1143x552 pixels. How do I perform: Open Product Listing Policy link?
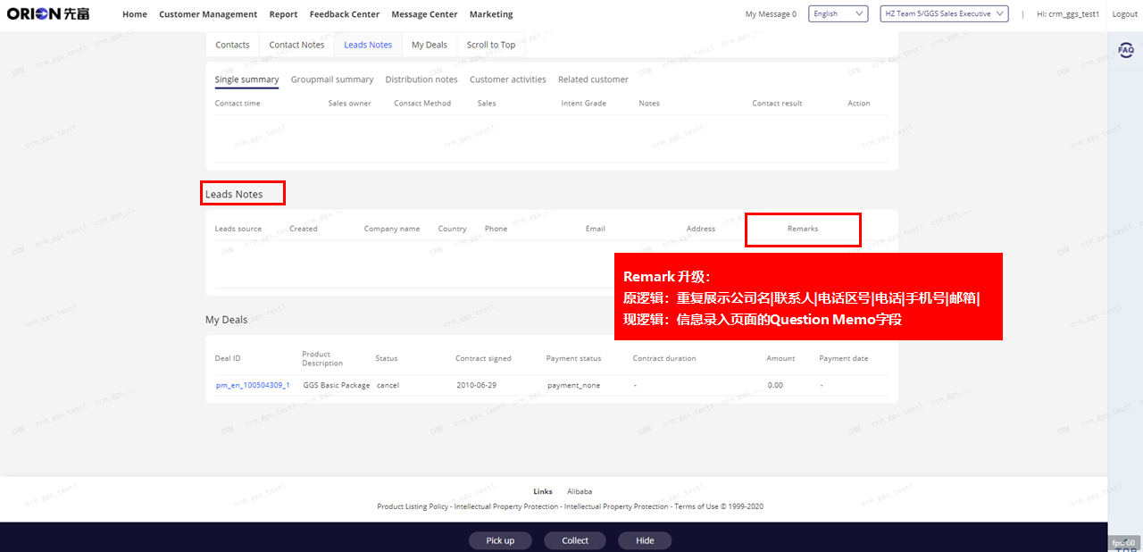pos(413,506)
